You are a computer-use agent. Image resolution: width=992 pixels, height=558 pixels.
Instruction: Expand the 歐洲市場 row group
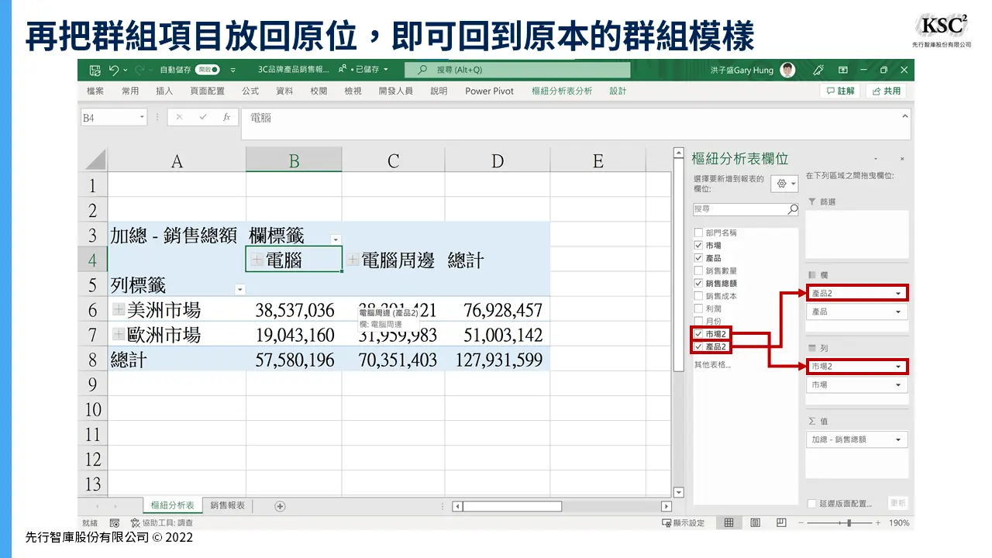(x=119, y=335)
